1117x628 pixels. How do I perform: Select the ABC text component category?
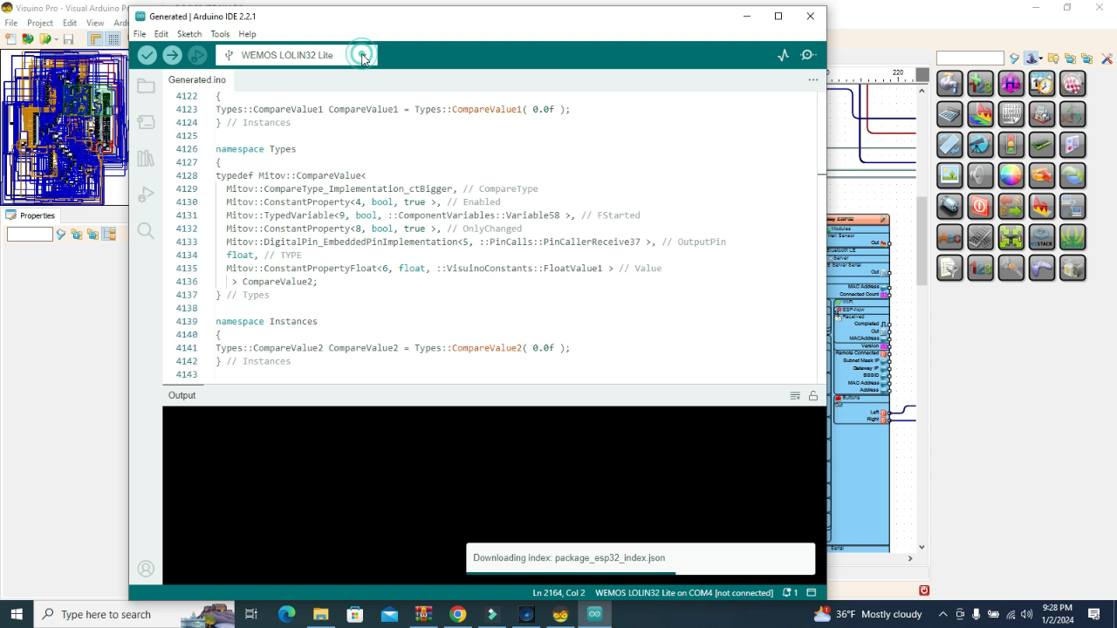pyautogui.click(x=949, y=236)
